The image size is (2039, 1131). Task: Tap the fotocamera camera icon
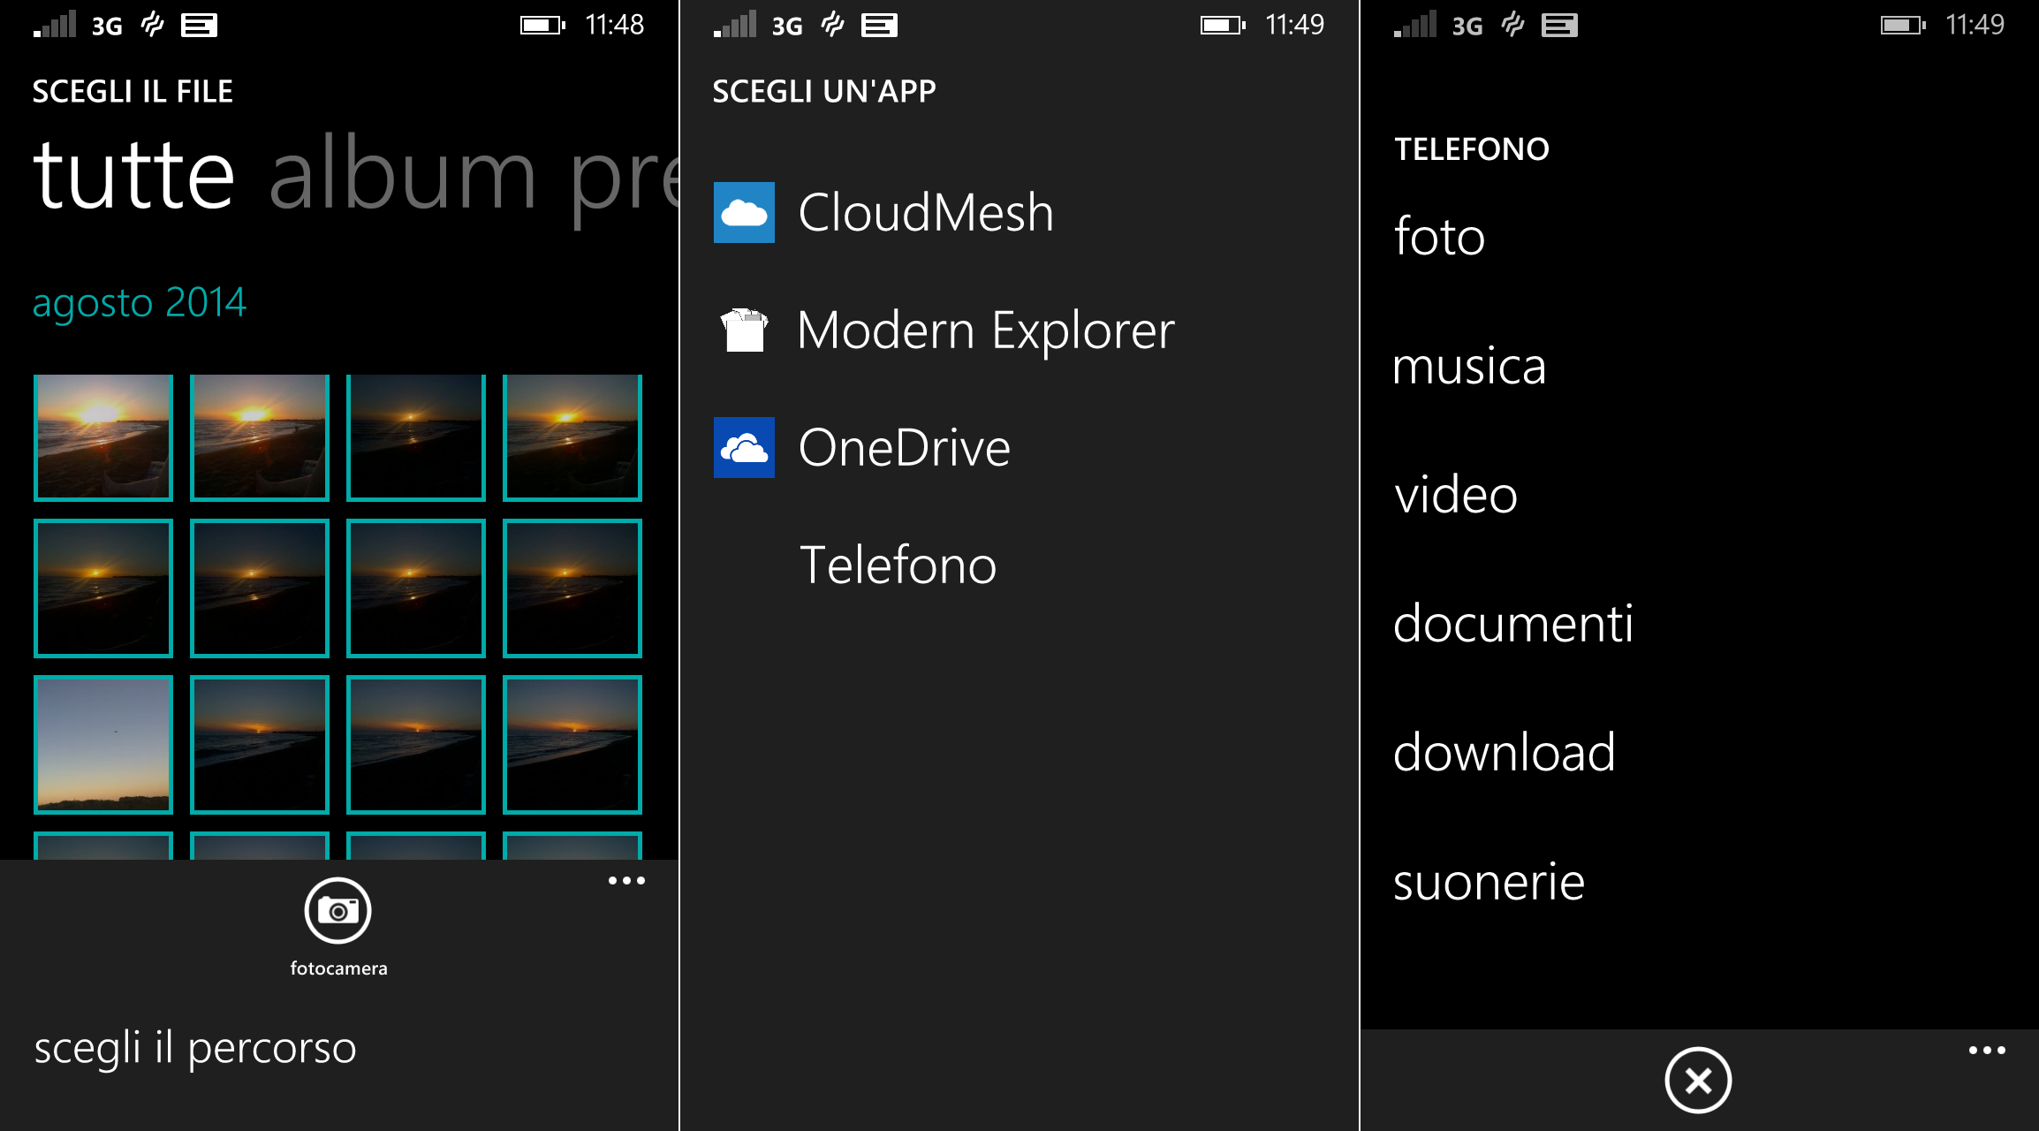point(337,910)
